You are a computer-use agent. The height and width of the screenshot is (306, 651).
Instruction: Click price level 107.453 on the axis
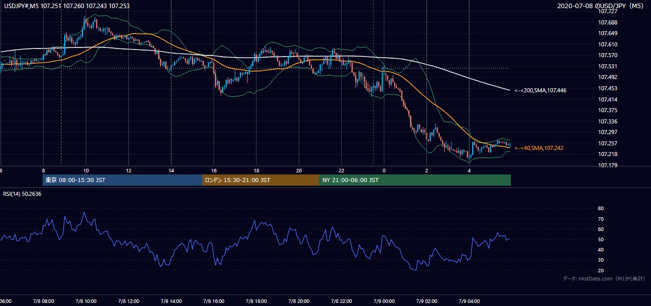pyautogui.click(x=608, y=88)
